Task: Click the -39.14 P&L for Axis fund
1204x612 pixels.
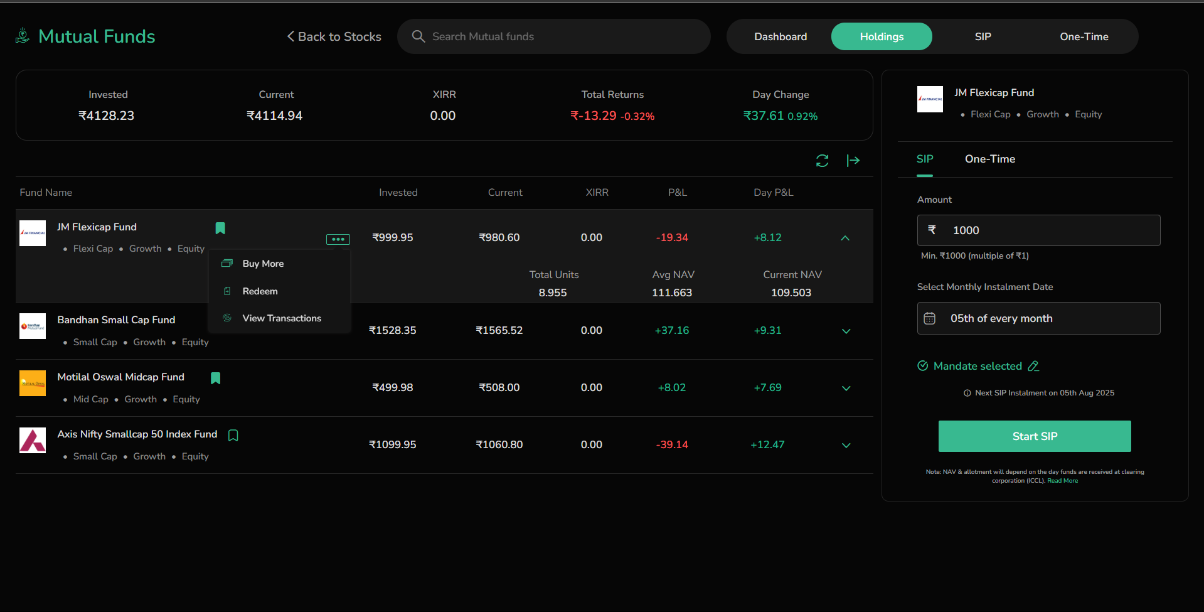Action: coord(672,444)
